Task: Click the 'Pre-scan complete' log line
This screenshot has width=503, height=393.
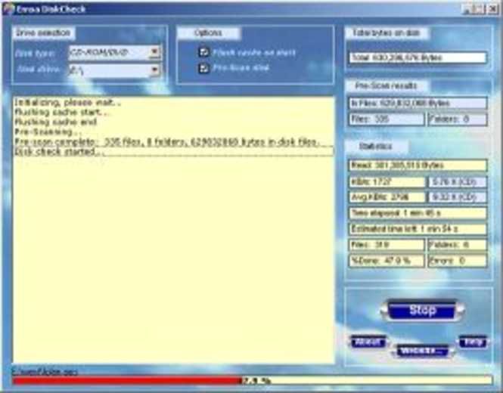Action: pos(170,141)
